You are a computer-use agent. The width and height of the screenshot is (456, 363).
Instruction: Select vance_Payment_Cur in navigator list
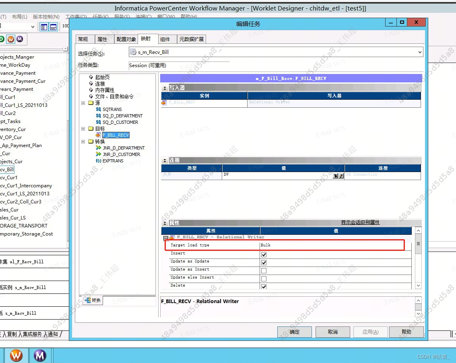pos(23,81)
